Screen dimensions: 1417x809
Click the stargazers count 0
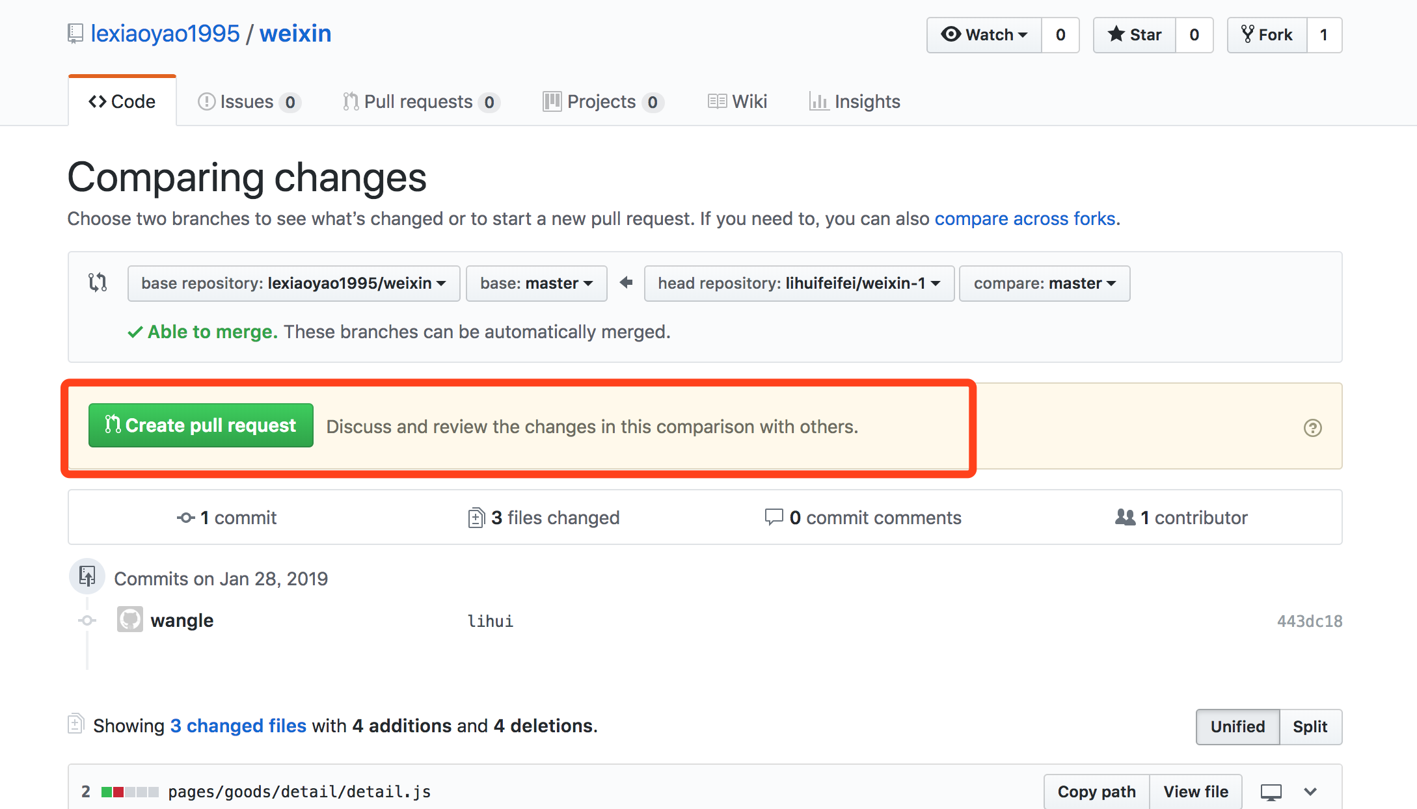pyautogui.click(x=1194, y=35)
